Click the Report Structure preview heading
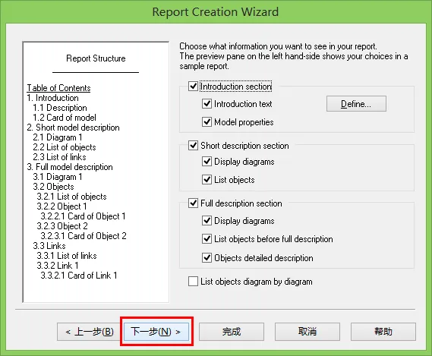Screen dimensions: 432x356 click(96, 58)
